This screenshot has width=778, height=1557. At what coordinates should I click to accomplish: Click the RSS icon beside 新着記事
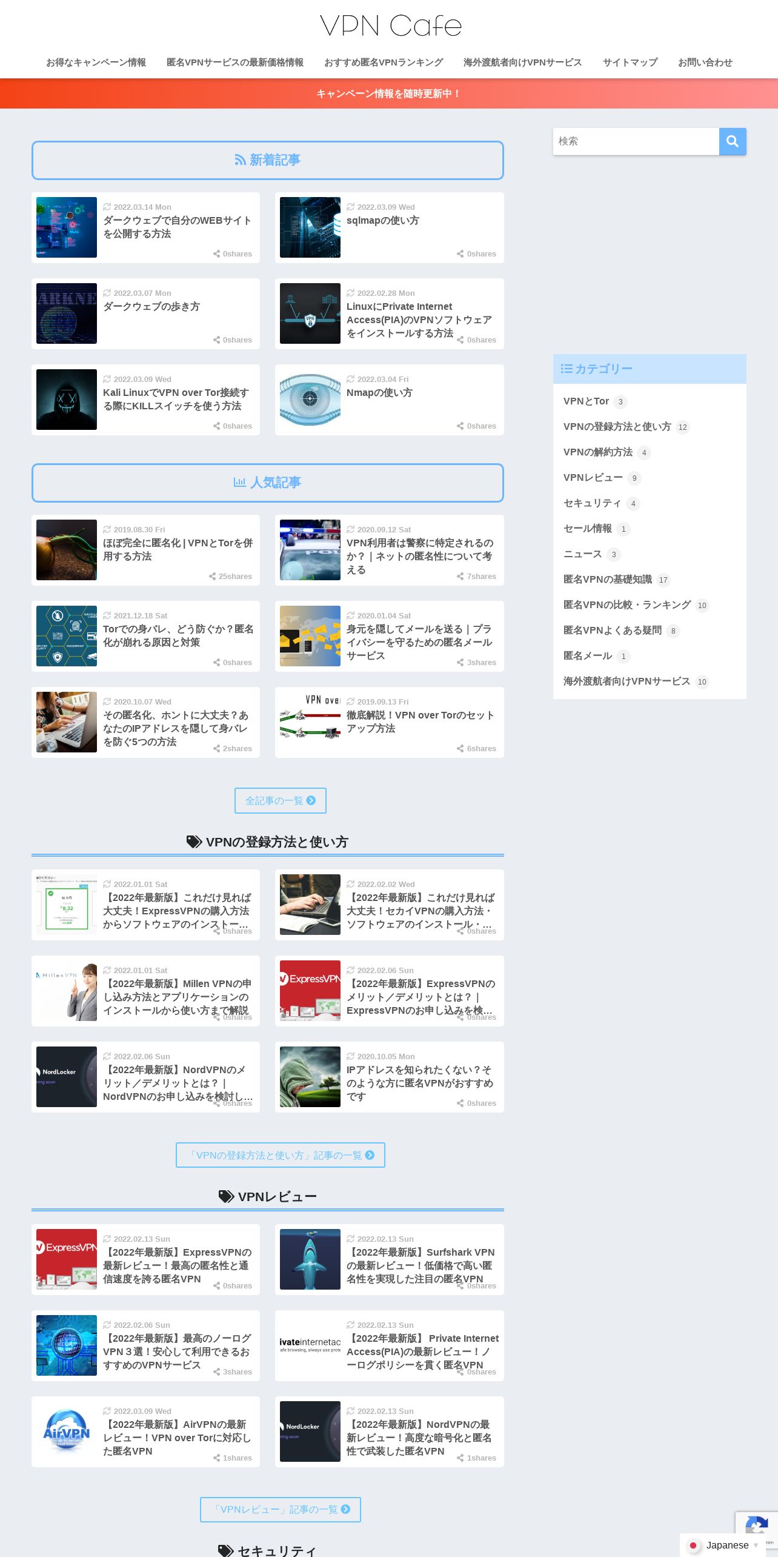point(241,160)
